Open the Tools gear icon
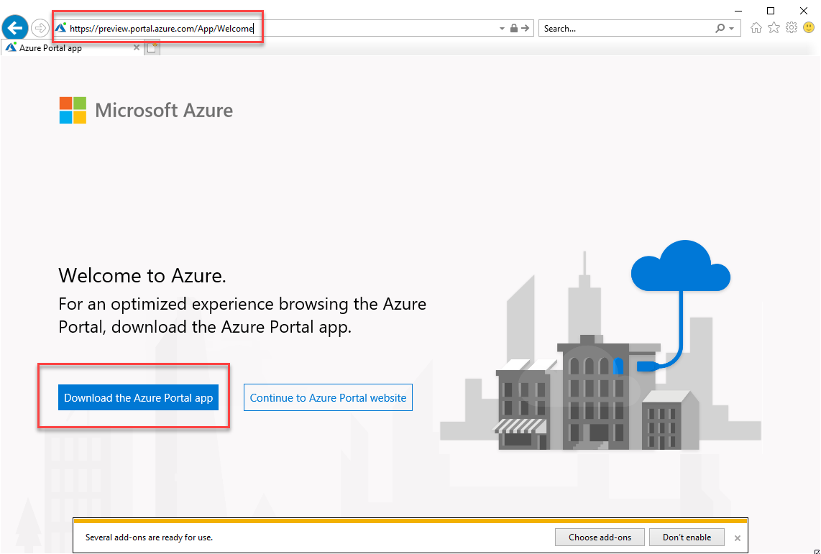821x554 pixels. click(792, 28)
